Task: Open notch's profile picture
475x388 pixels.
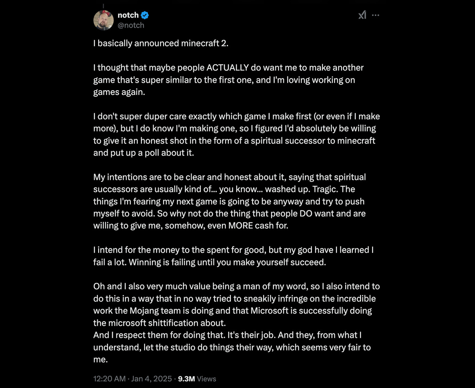Action: tap(104, 20)
